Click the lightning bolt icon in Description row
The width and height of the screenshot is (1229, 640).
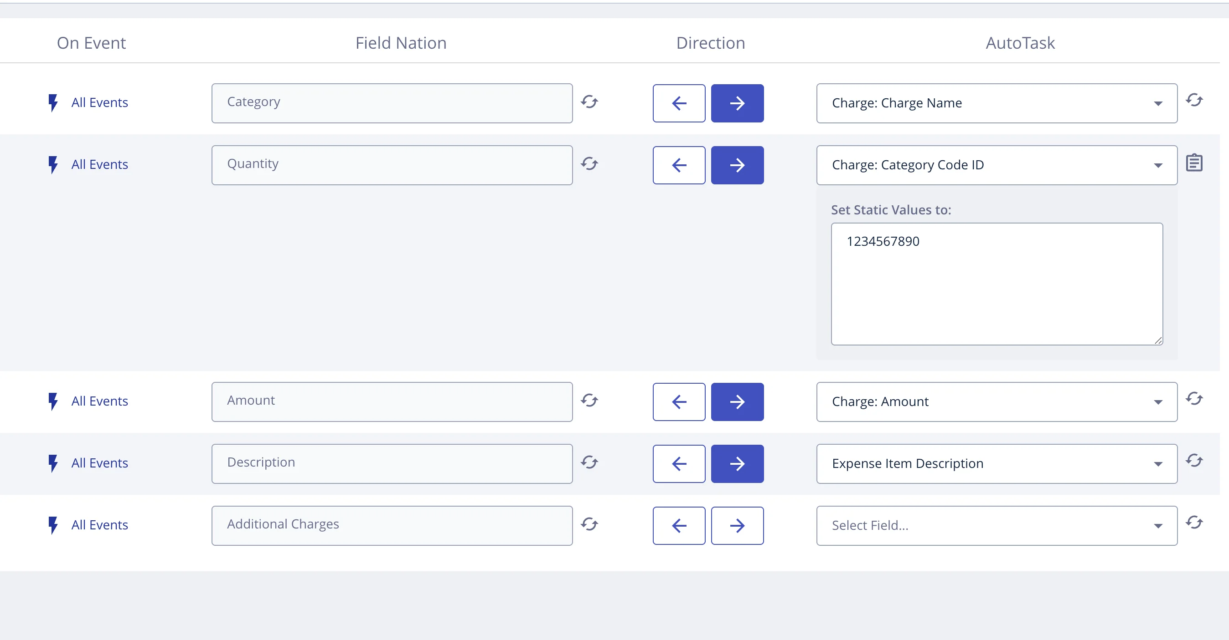pos(53,463)
